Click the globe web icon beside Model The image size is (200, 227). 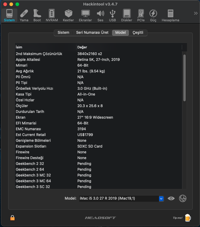pos(183,198)
